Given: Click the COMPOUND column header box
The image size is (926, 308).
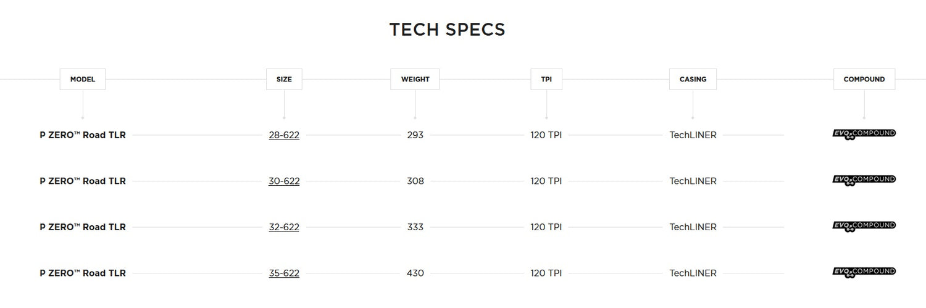Looking at the screenshot, I should (x=864, y=79).
